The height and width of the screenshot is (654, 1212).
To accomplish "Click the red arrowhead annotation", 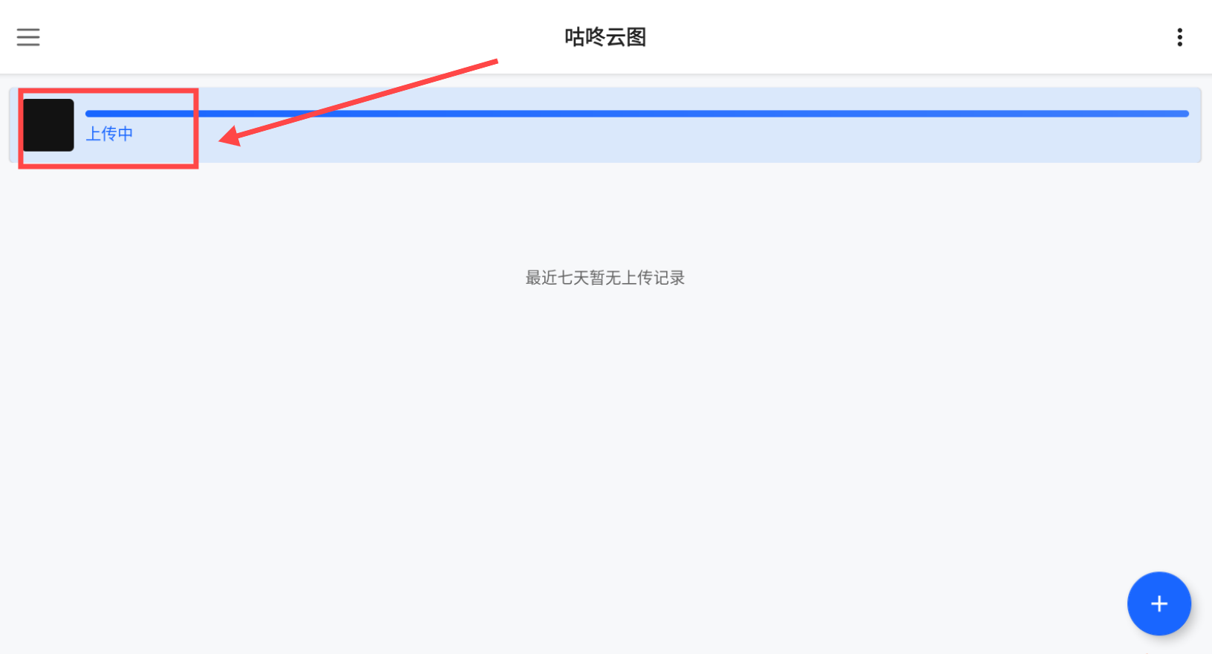I will pos(230,136).
